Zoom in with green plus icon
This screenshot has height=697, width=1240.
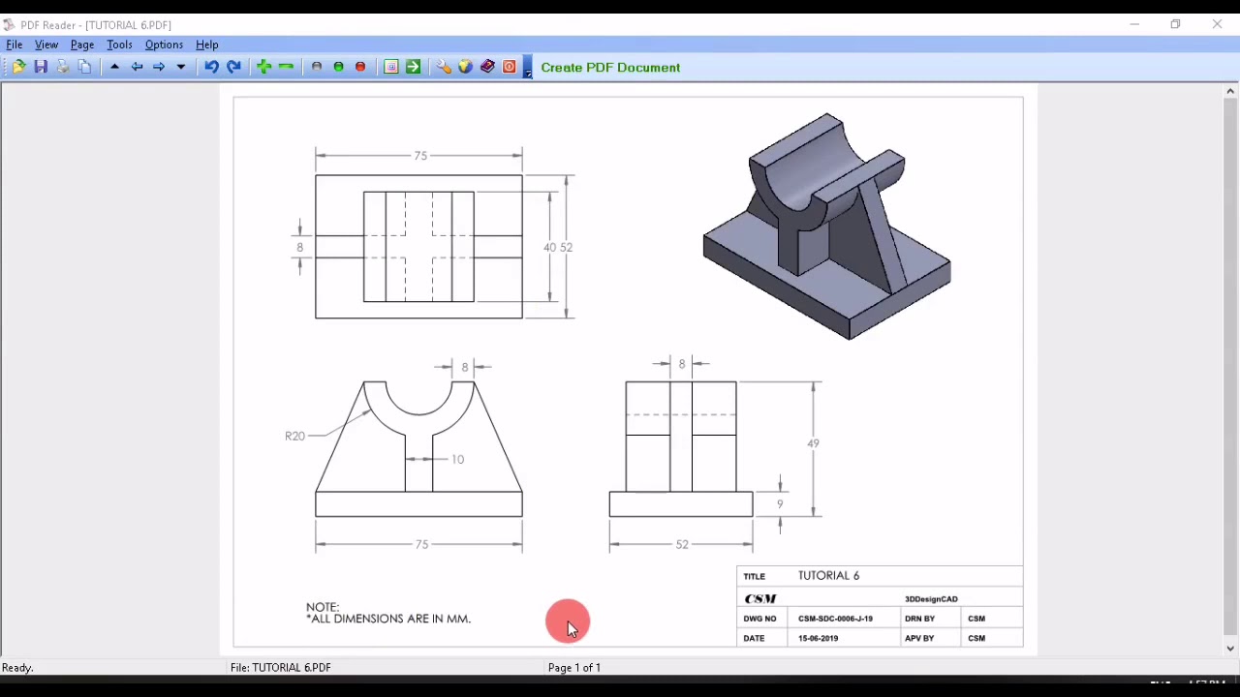click(x=263, y=67)
